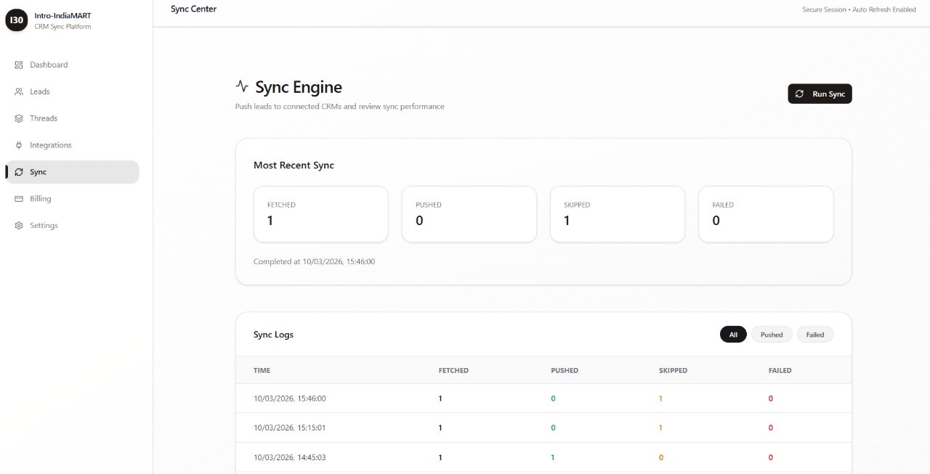
Task: Click the Billing card icon
Action: tap(19, 199)
